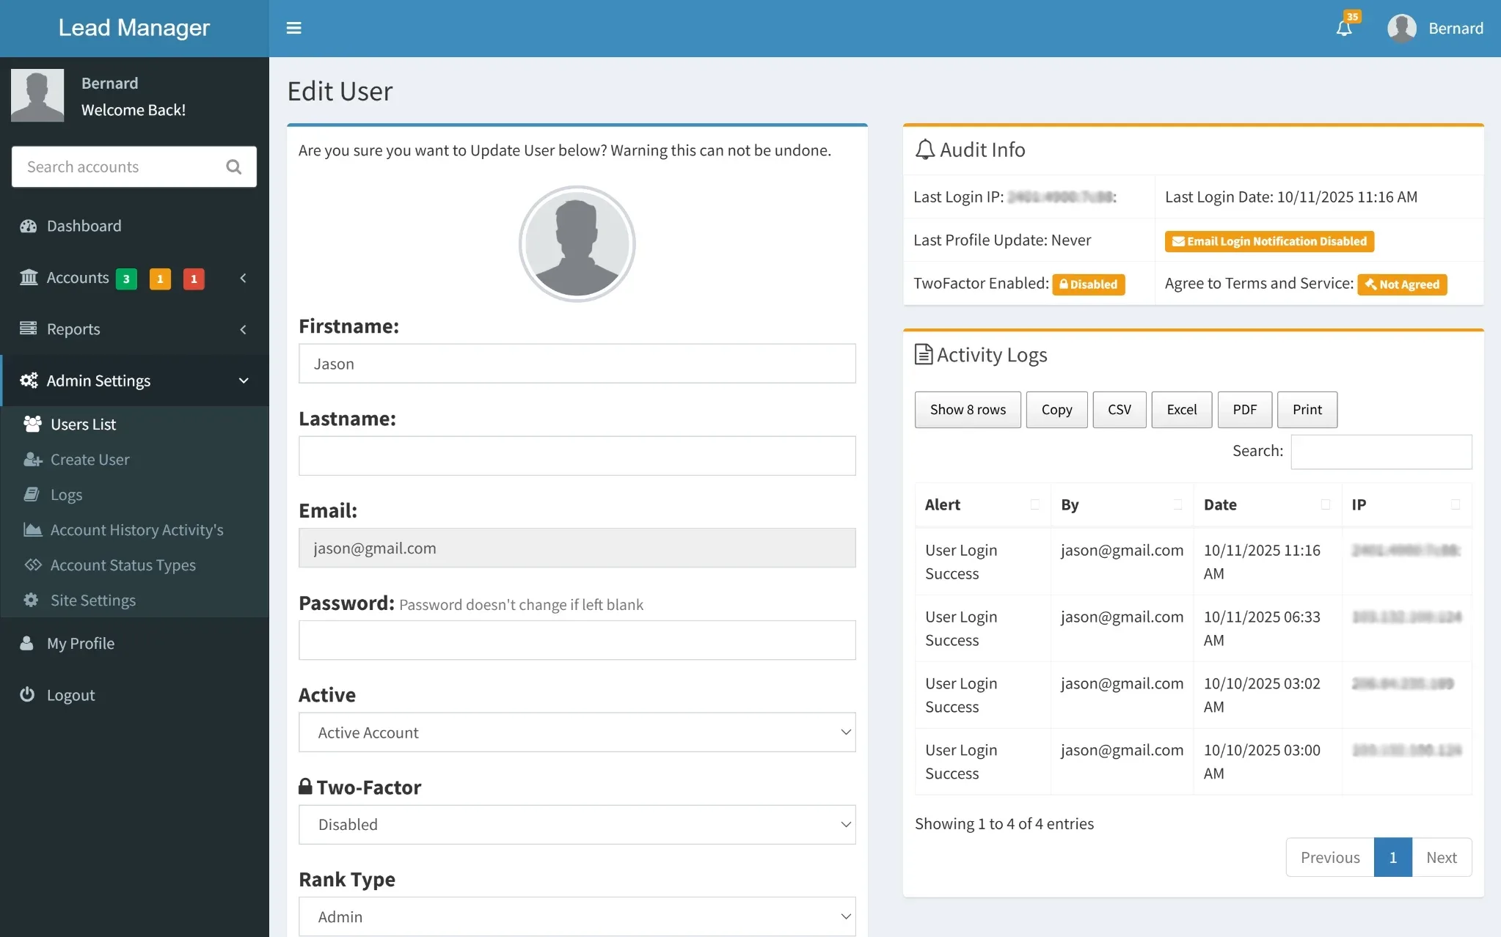Click the Logout power icon
Viewport: 1501px width, 937px height.
click(x=27, y=694)
